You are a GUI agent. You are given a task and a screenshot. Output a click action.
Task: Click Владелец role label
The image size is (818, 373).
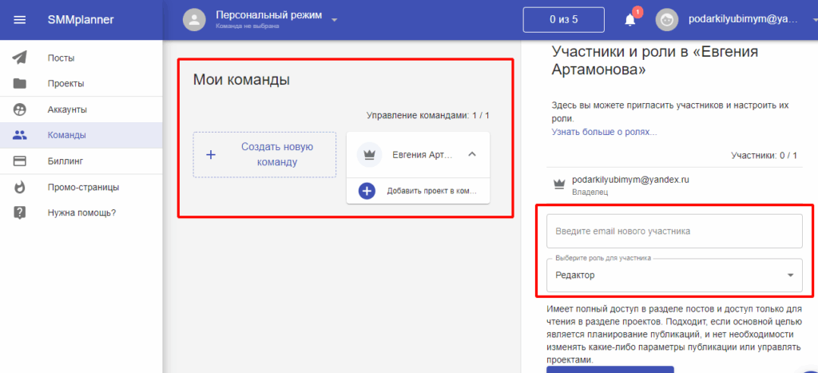pos(590,192)
